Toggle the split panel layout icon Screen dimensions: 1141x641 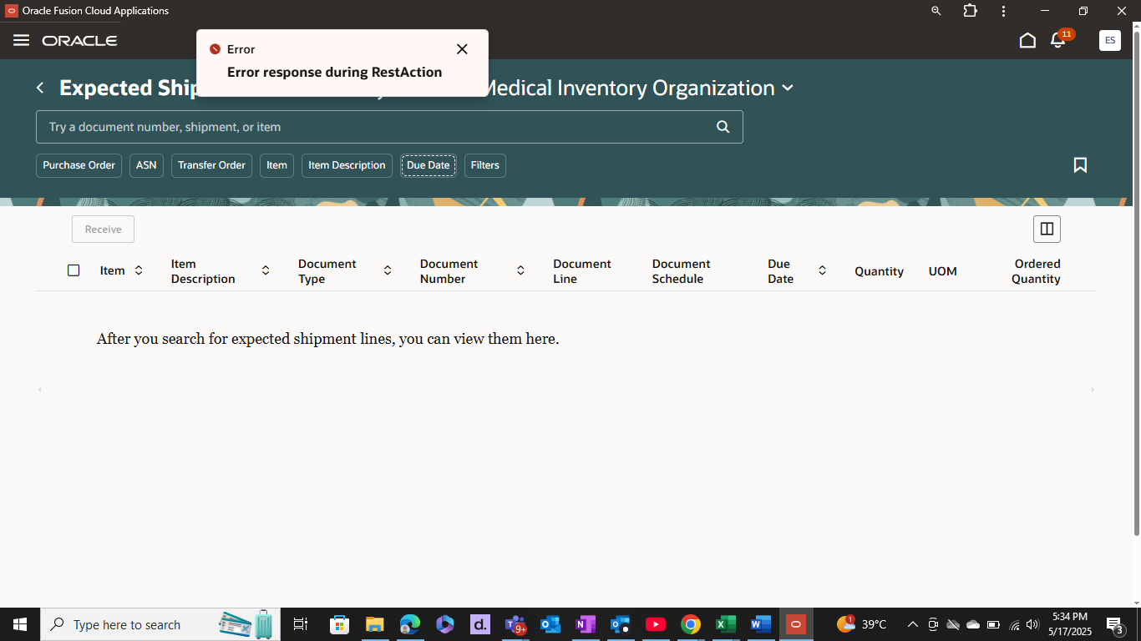coord(1047,229)
